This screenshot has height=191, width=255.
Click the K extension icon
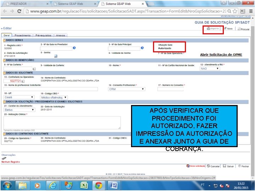coord(243,11)
